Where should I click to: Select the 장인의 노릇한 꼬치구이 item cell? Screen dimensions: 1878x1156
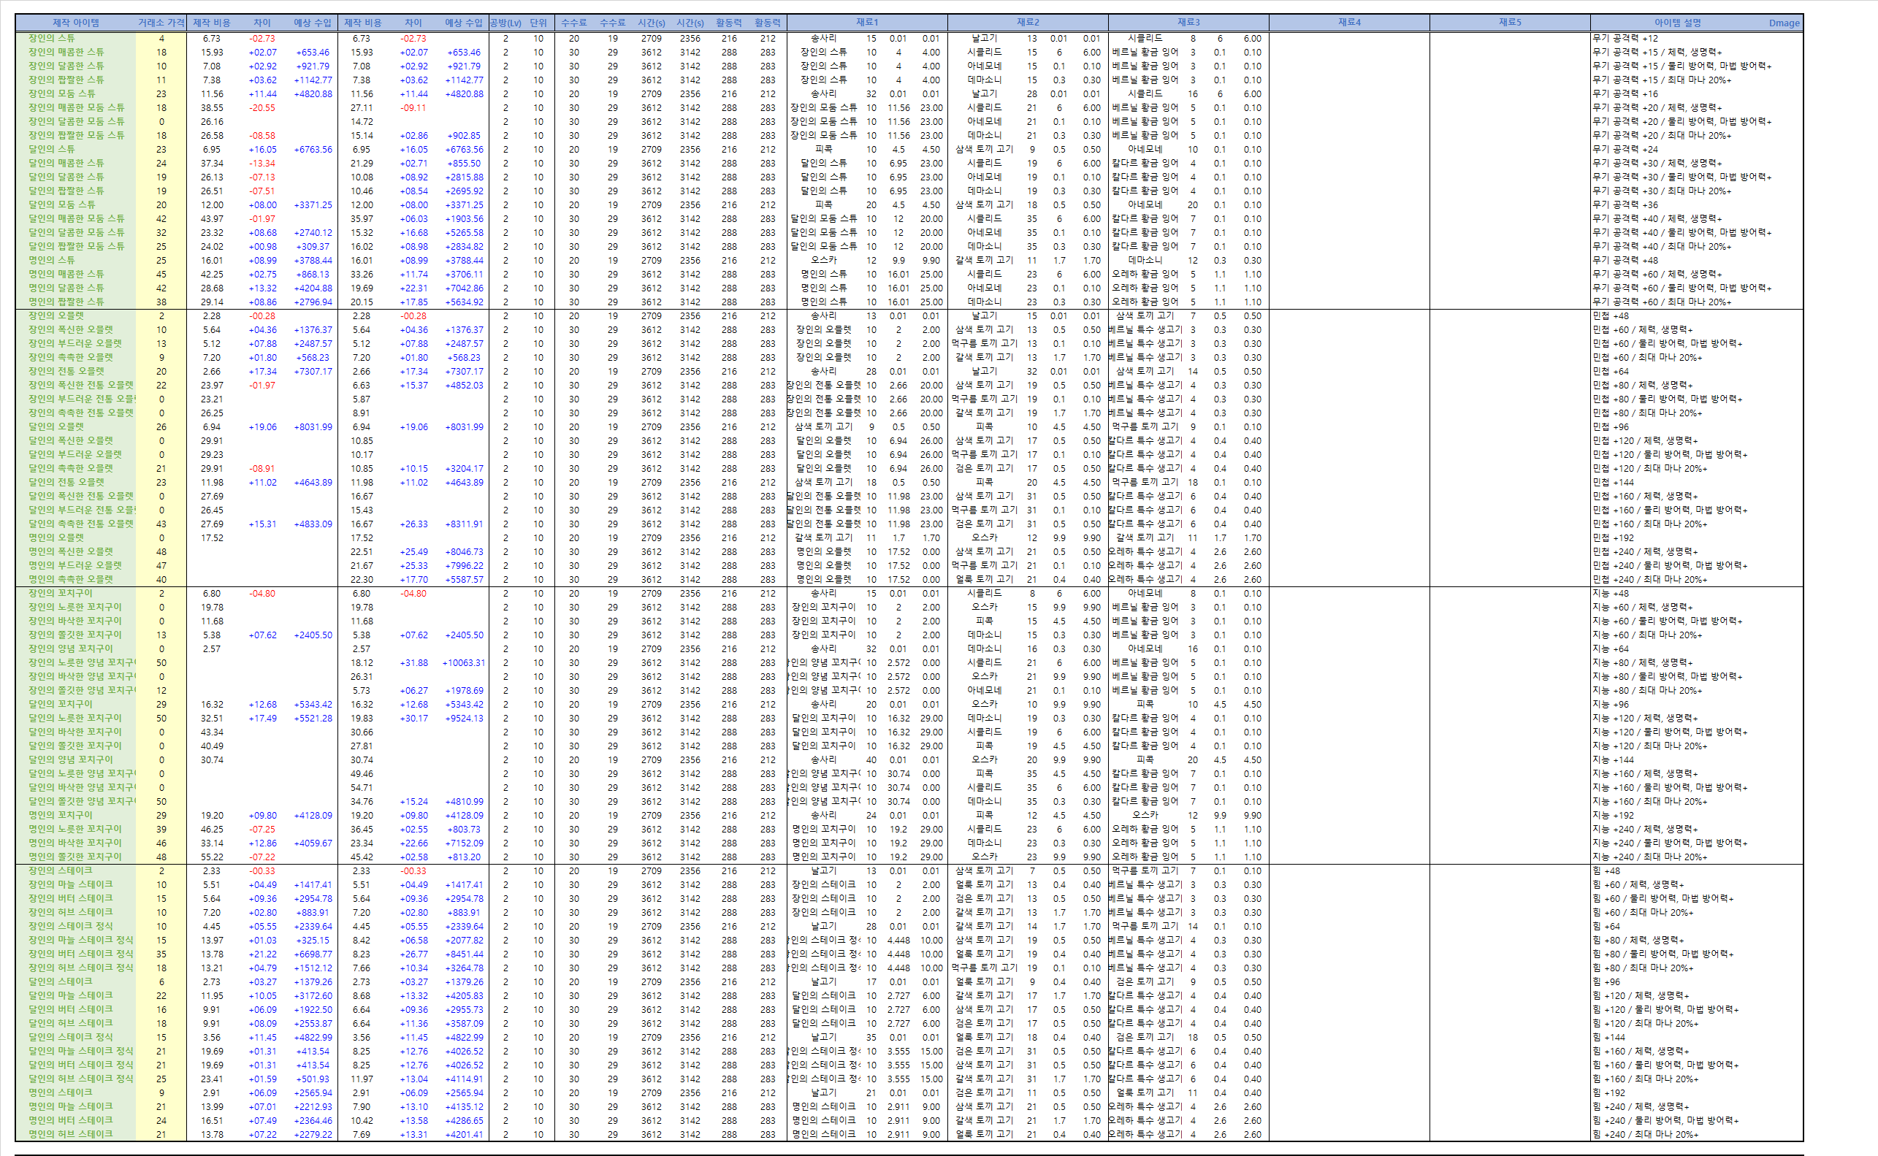click(75, 607)
